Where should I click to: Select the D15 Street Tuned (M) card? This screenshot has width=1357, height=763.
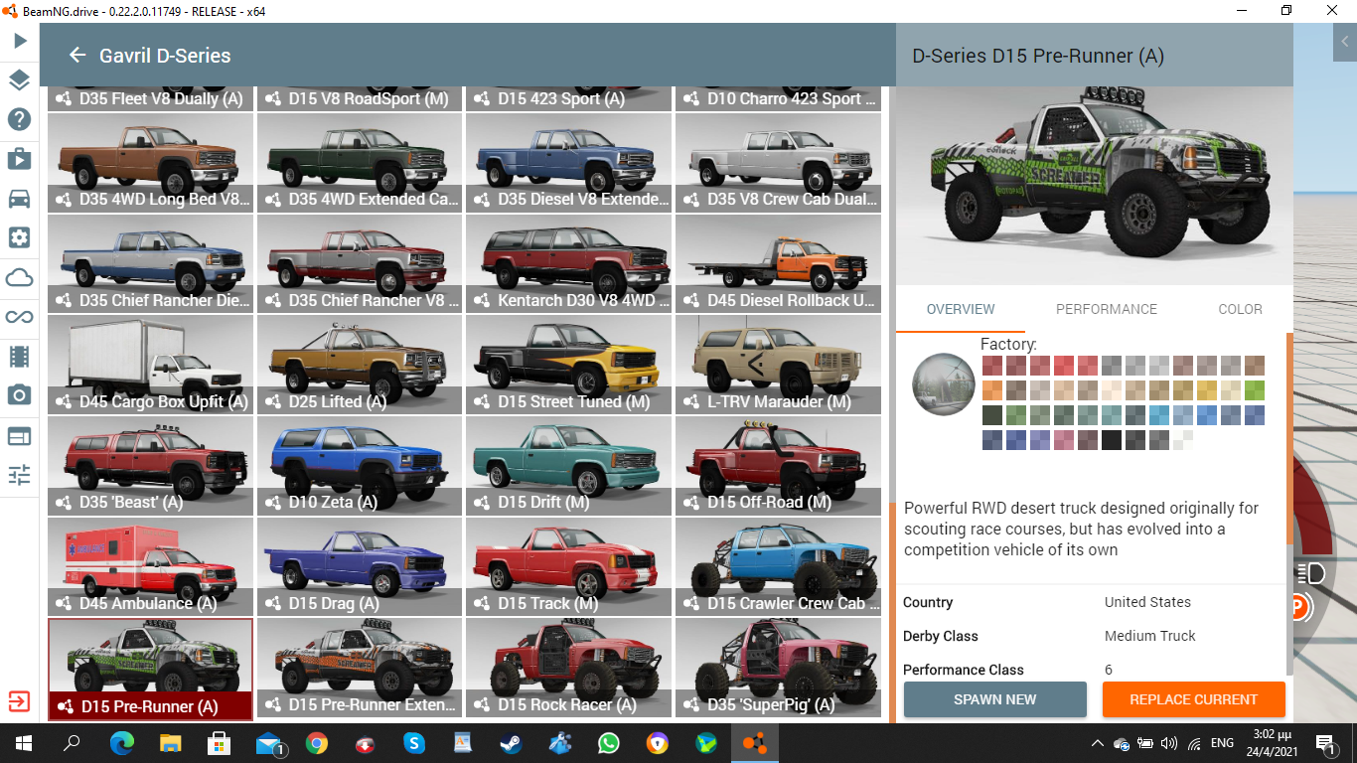[568, 365]
